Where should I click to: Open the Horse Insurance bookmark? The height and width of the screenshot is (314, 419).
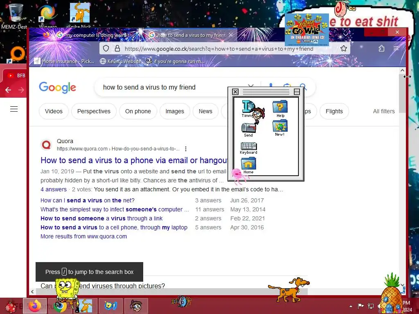point(64,61)
